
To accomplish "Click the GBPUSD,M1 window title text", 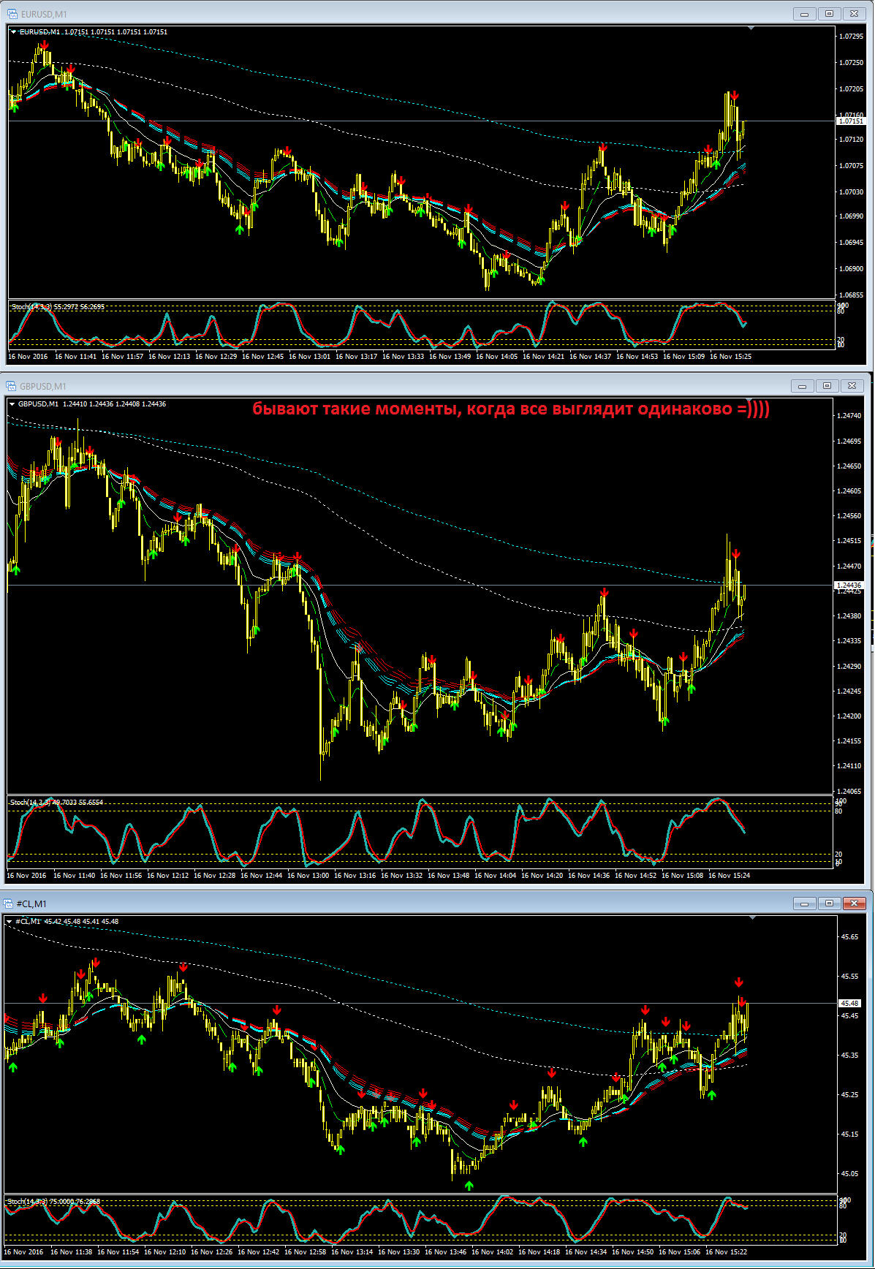I will [43, 386].
